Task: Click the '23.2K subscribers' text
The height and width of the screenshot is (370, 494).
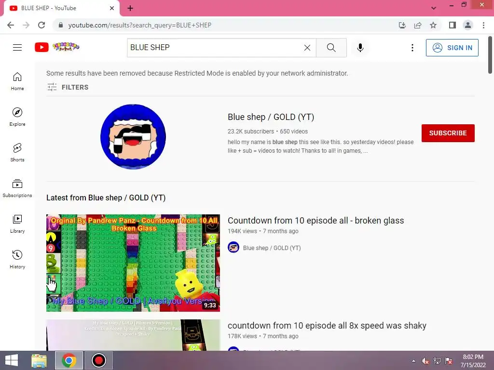Action: (251, 132)
